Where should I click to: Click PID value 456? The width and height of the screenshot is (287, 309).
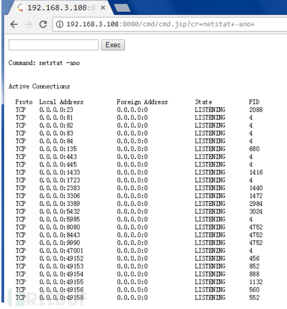click(x=254, y=258)
